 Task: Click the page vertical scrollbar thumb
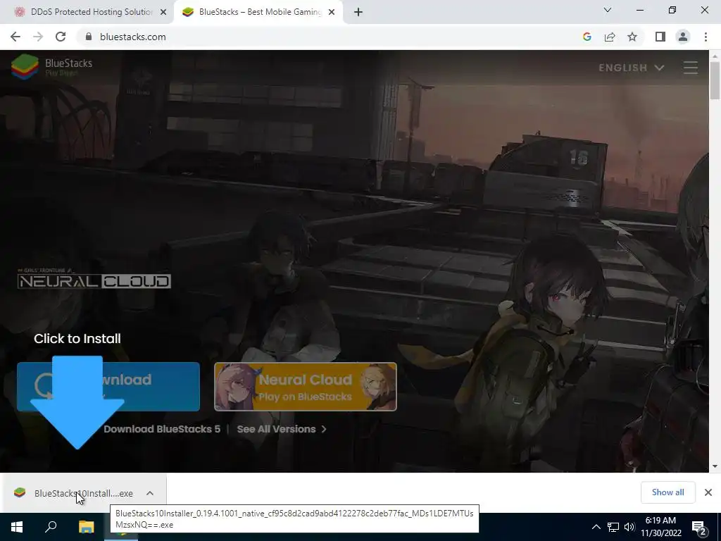[x=715, y=80]
